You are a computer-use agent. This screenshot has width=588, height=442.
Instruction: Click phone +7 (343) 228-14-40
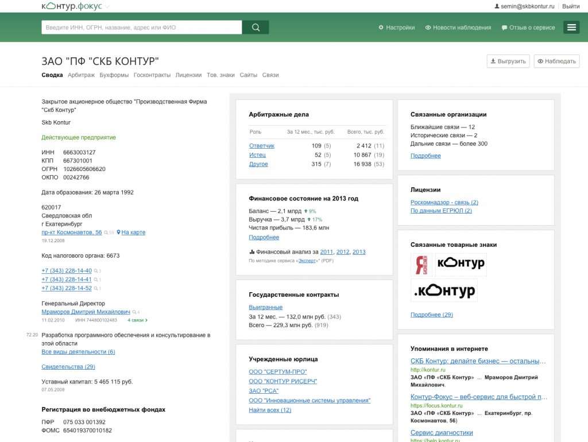(x=67, y=270)
